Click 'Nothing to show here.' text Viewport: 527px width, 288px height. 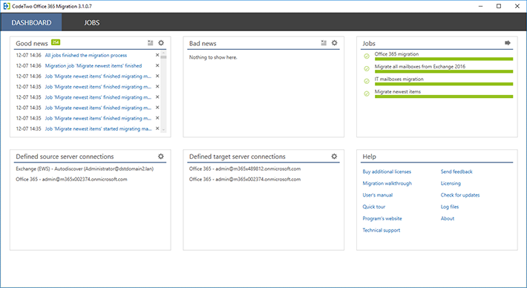coord(213,57)
